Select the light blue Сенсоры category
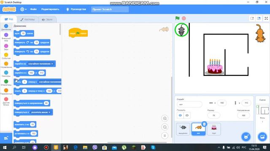The image size is (270, 151). tap(6, 74)
